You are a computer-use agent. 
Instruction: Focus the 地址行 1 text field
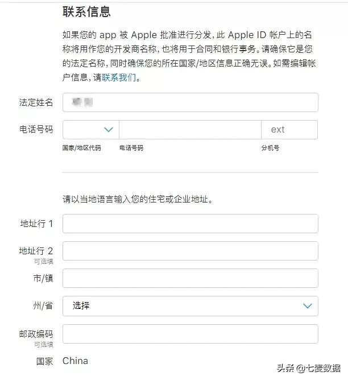coord(190,224)
